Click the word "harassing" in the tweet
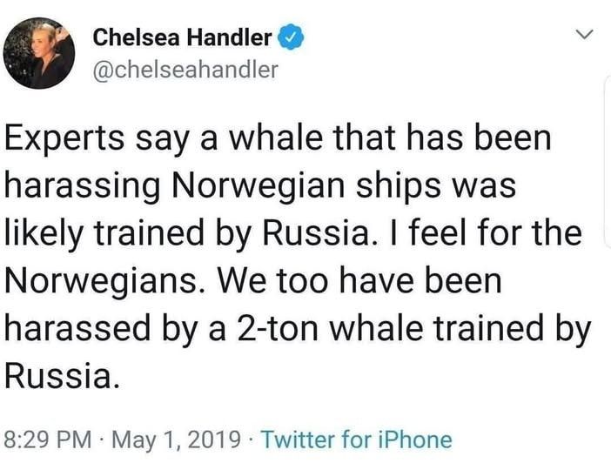The image size is (611, 470). pos(82,186)
